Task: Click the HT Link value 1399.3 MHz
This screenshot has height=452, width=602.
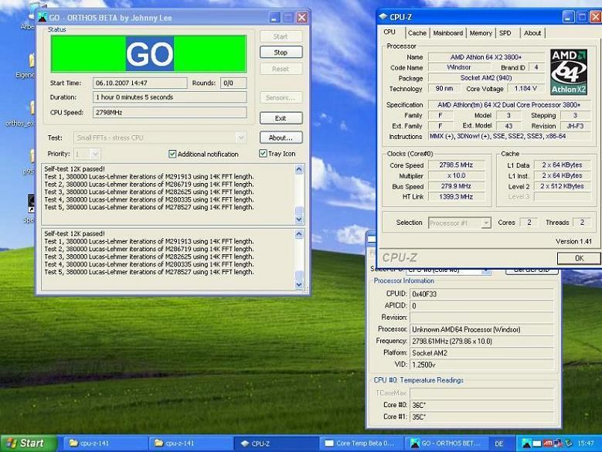Action: tap(456, 197)
